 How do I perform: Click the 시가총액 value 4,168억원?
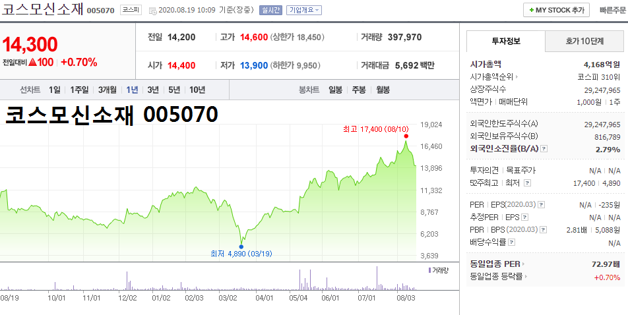(x=602, y=65)
